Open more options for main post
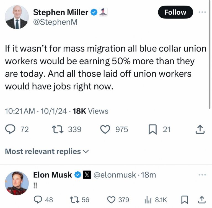This screenshot has height=208, width=212. (x=202, y=12)
